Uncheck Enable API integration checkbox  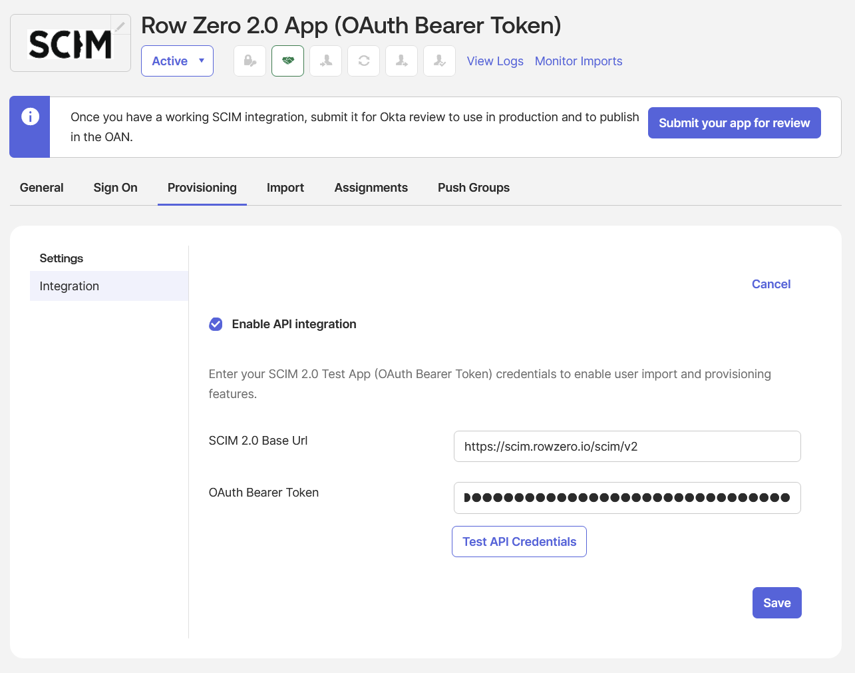216,324
